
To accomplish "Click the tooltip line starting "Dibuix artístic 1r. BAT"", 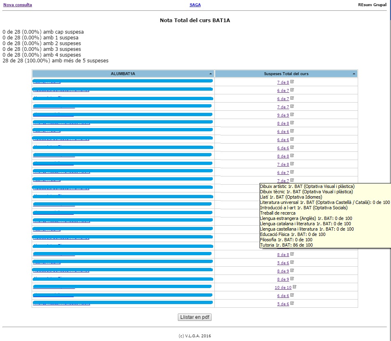I will (307, 186).
